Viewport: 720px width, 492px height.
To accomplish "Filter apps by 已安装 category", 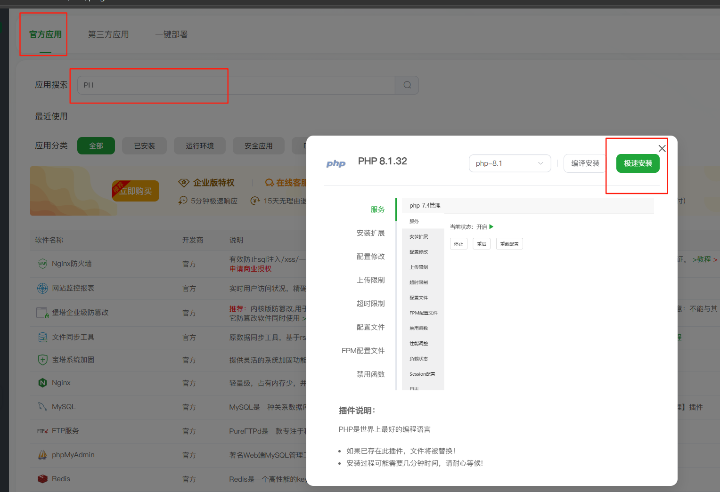I will [145, 146].
